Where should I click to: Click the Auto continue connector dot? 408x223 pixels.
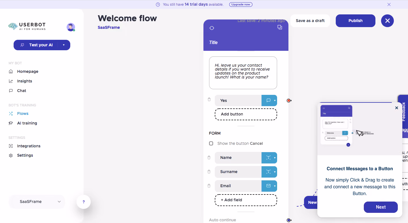[x=289, y=220]
